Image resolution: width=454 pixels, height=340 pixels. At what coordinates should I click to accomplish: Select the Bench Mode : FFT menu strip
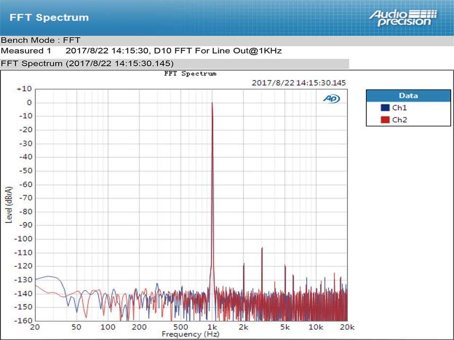pos(41,40)
